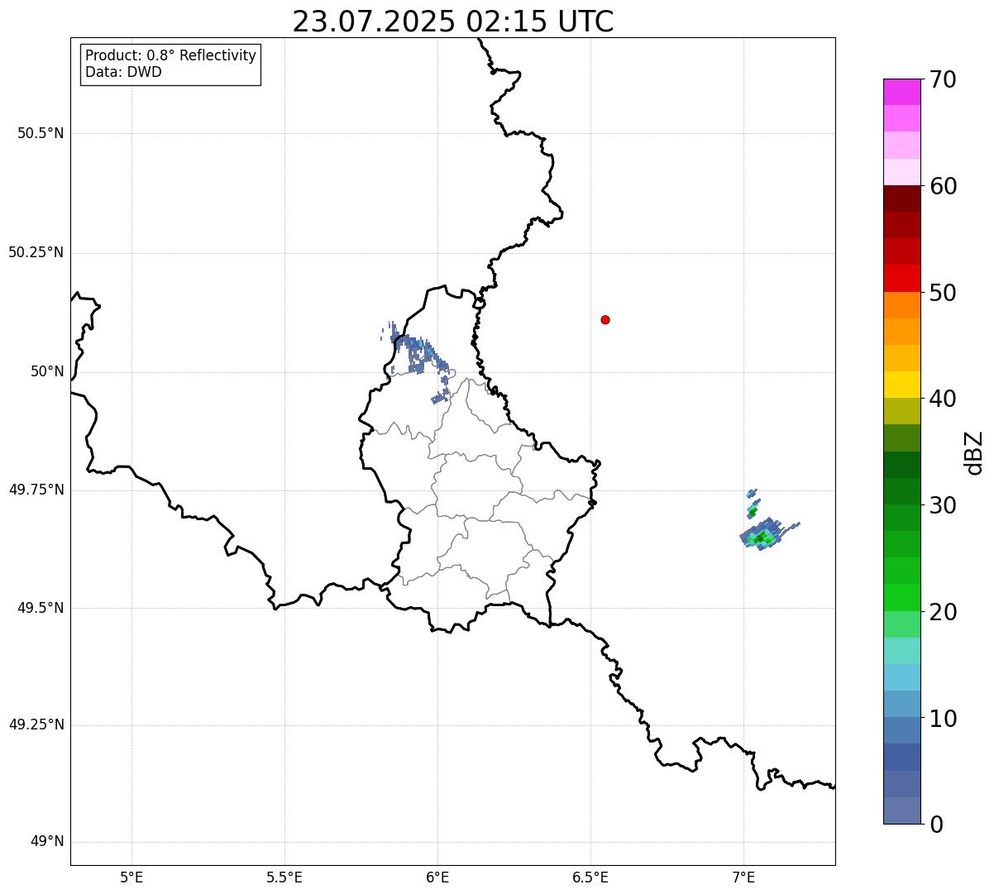Click the colorbar tick label "40"
Viewport: 994px width, 894px height.
[x=943, y=399]
